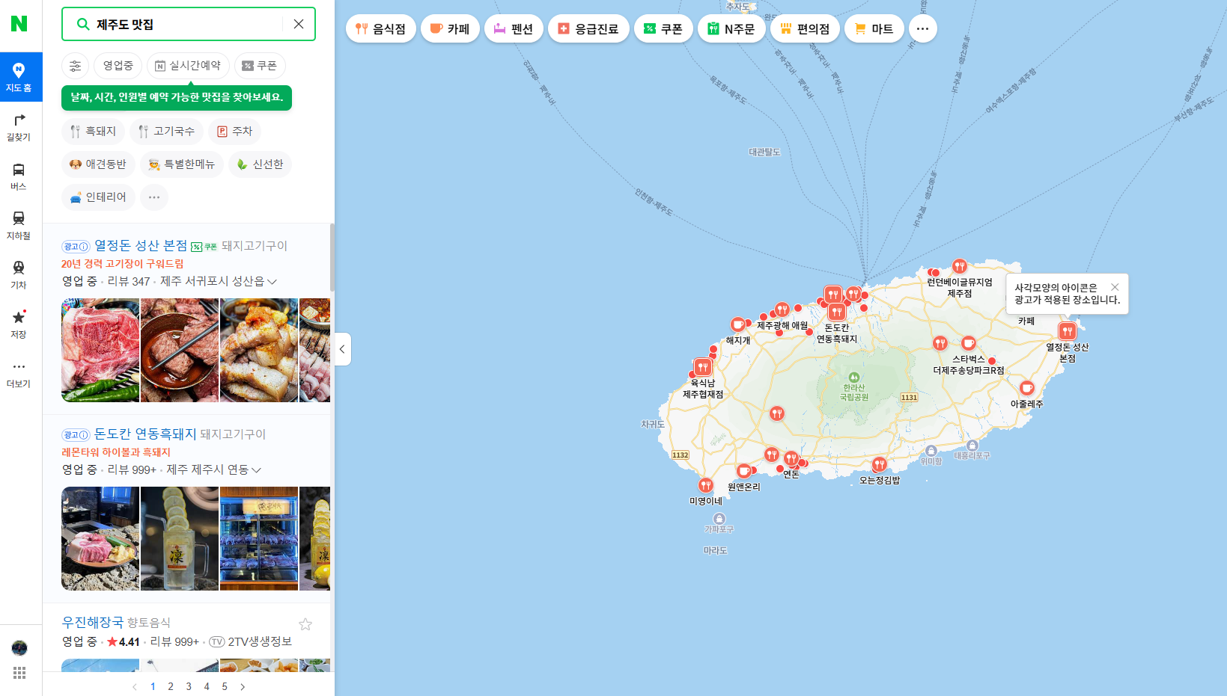The width and height of the screenshot is (1227, 696).
Task: Close the 사각모양의 아이콘 ad tooltip
Action: click(1115, 287)
